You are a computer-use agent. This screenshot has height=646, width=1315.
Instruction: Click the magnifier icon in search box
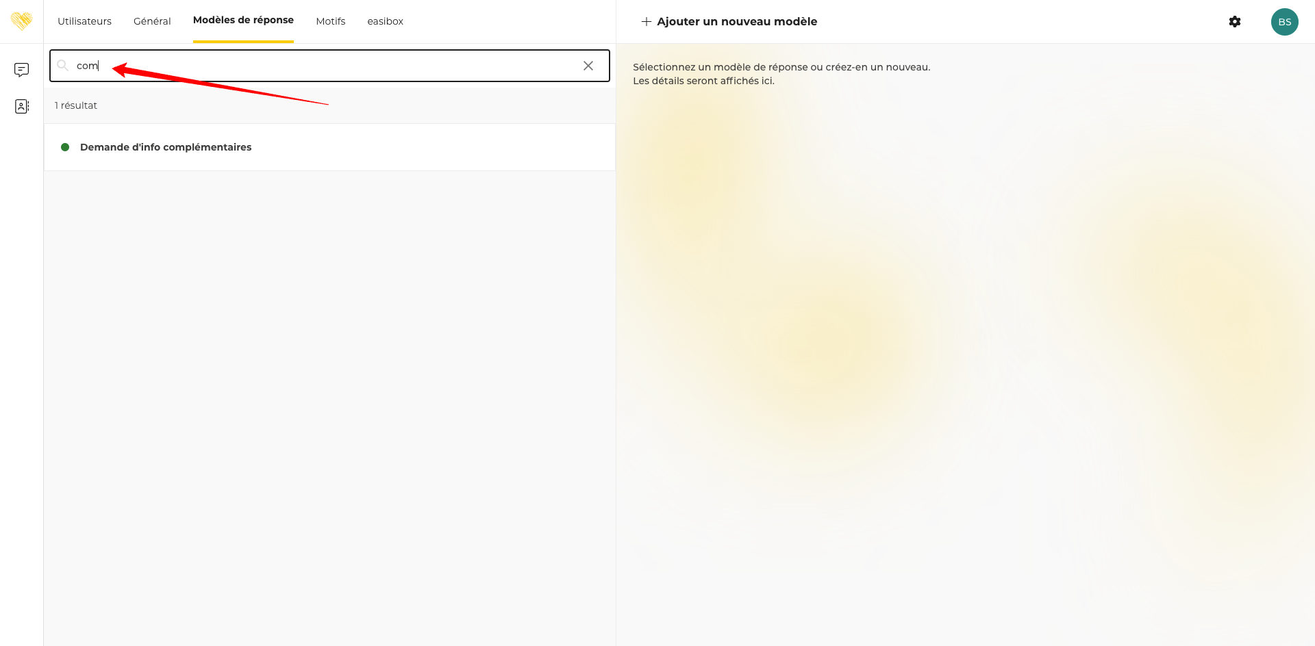[62, 66]
